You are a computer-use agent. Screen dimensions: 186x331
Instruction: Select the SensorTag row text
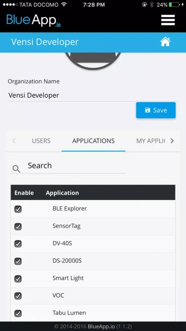(x=66, y=226)
